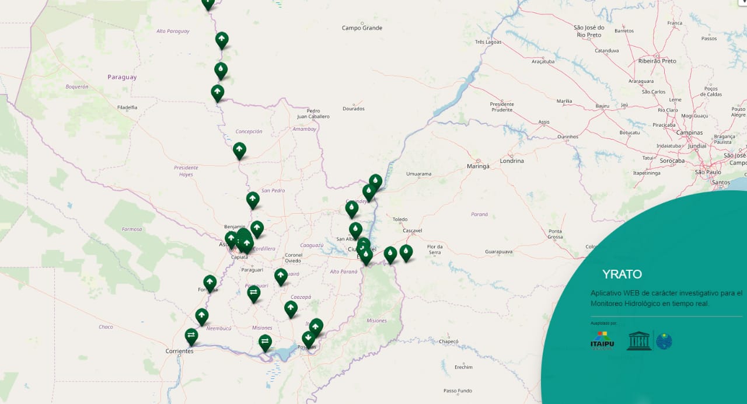
Task: Click the up-arrow marker above Concepción label
Action: click(217, 93)
